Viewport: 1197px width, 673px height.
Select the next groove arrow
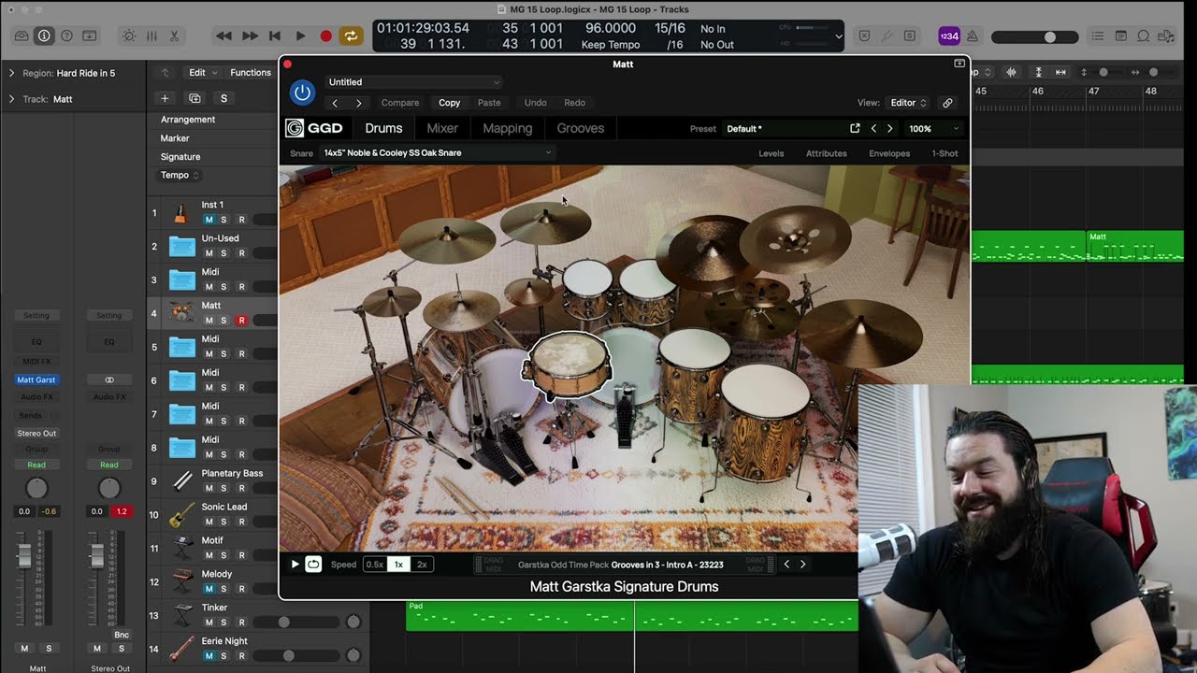click(x=802, y=564)
